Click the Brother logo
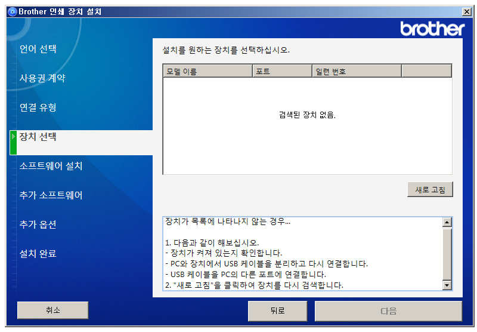 (432, 29)
